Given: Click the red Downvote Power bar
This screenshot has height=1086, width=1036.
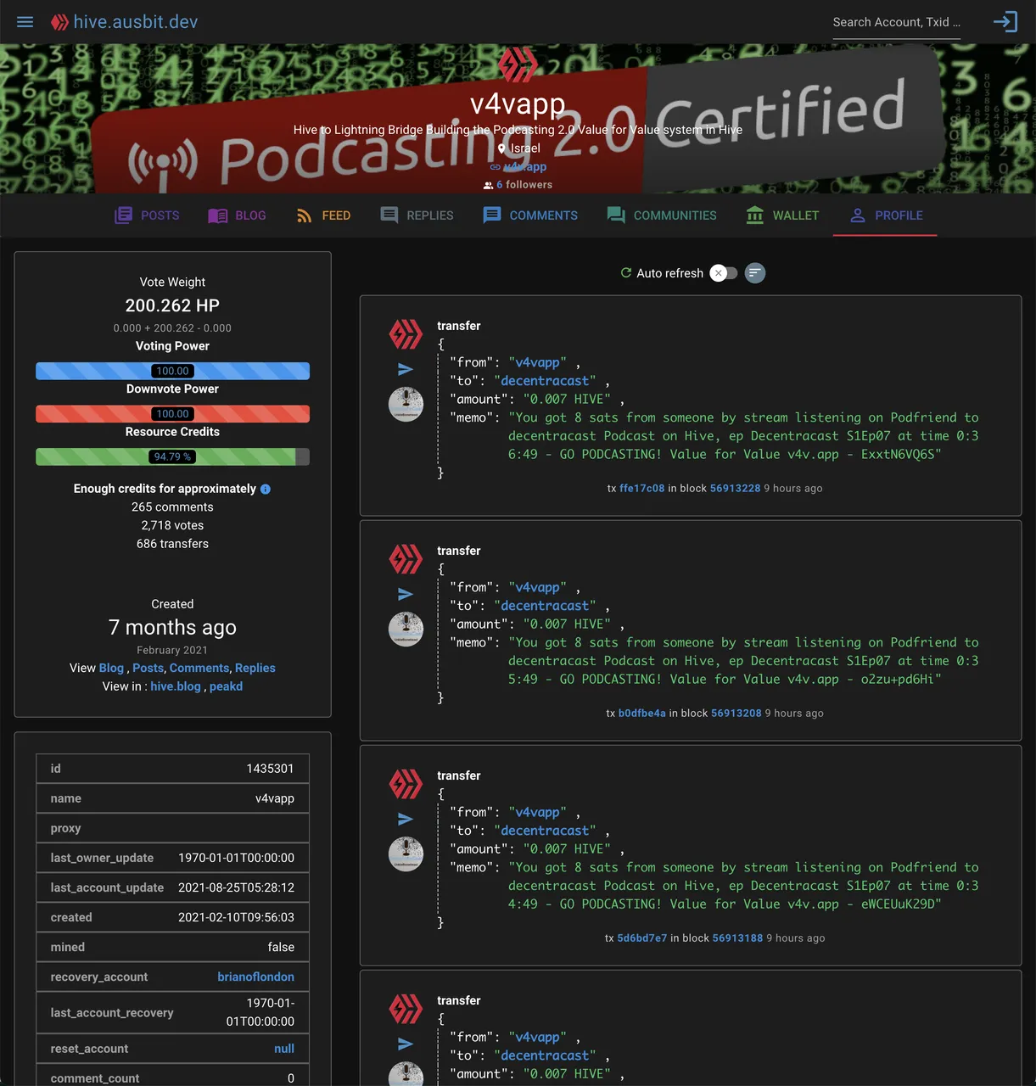Looking at the screenshot, I should 172,414.
